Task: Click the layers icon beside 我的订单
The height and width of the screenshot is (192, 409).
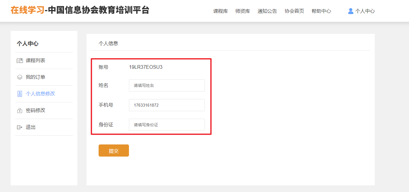Action: [x=20, y=77]
